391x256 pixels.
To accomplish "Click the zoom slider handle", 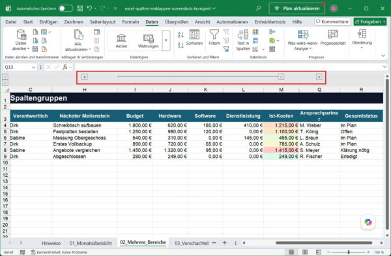I will click(349, 252).
